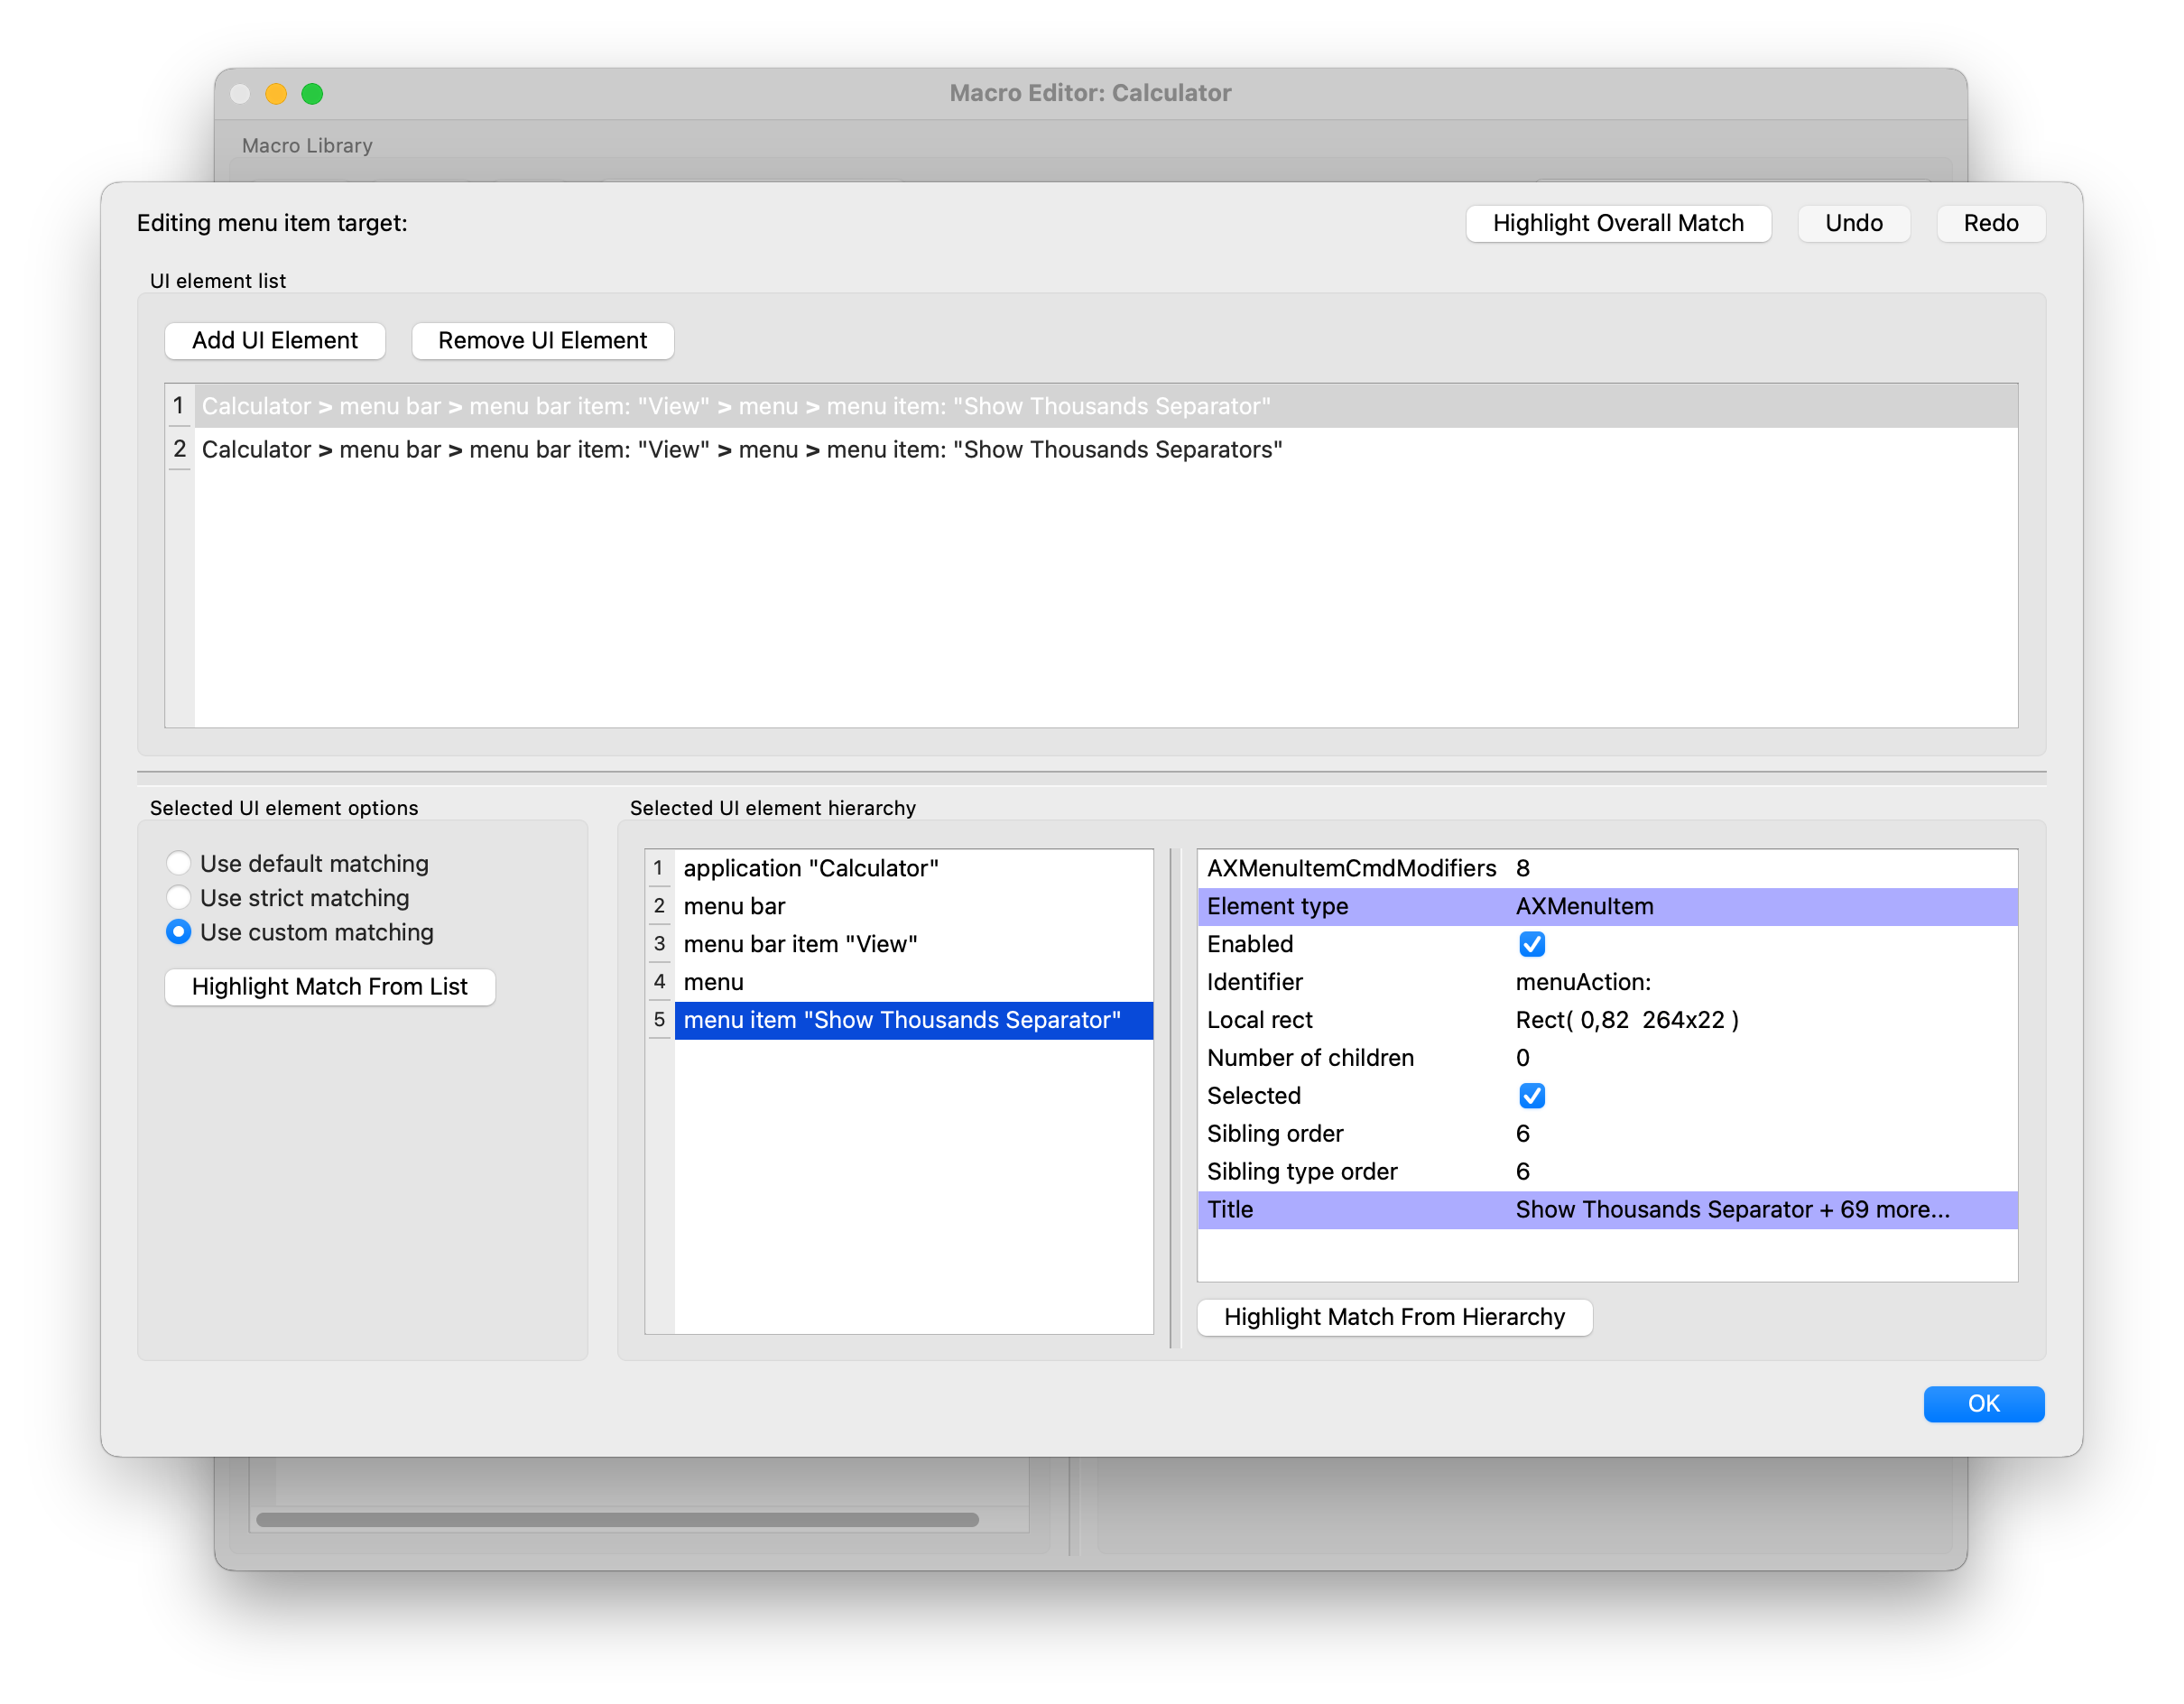2184x1704 pixels.
Task: Toggle the Selected attribute checkbox
Action: pyautogui.click(x=1531, y=1096)
